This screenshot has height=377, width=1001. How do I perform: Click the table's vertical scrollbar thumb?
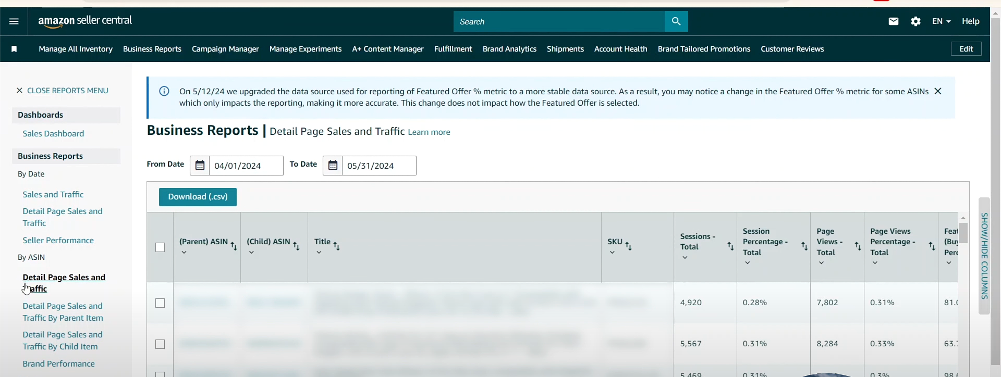coord(963,233)
